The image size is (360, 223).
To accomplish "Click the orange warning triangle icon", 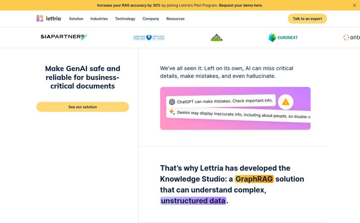I will [x=286, y=102].
